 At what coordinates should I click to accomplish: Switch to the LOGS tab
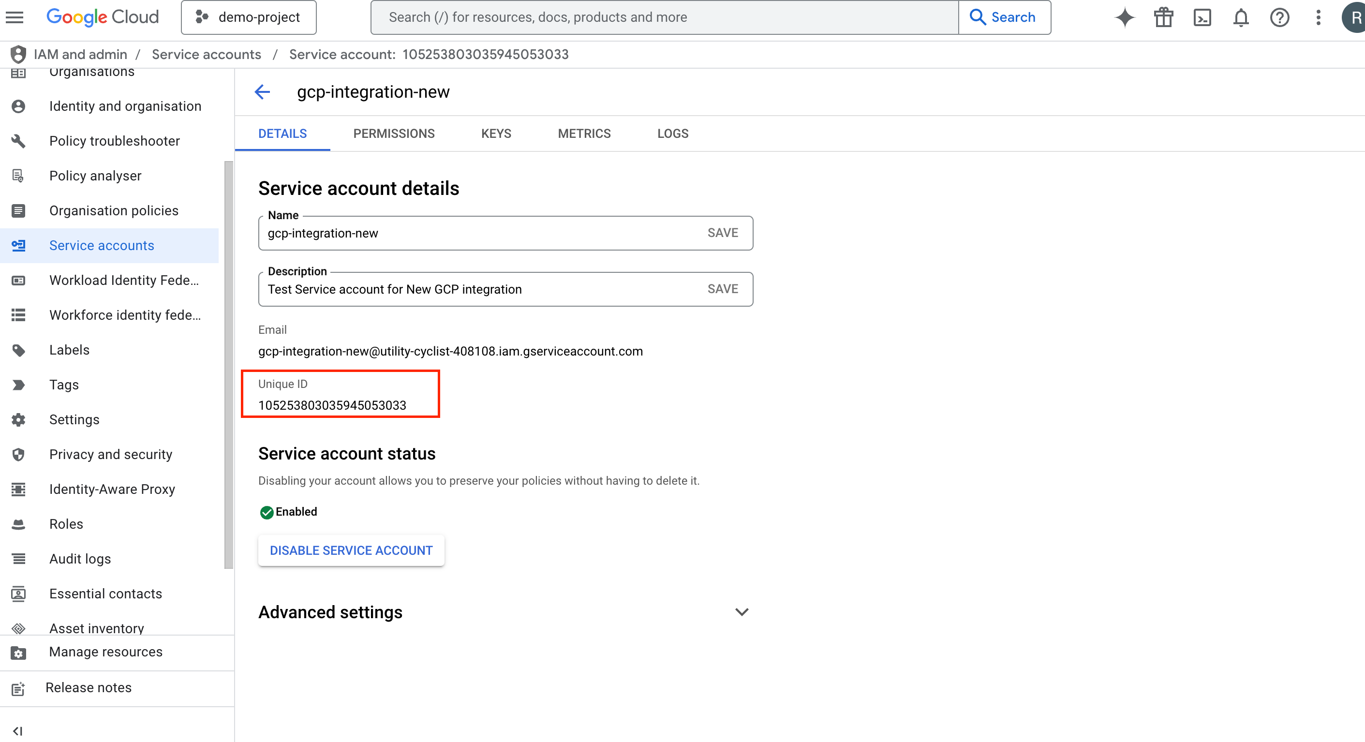672,134
